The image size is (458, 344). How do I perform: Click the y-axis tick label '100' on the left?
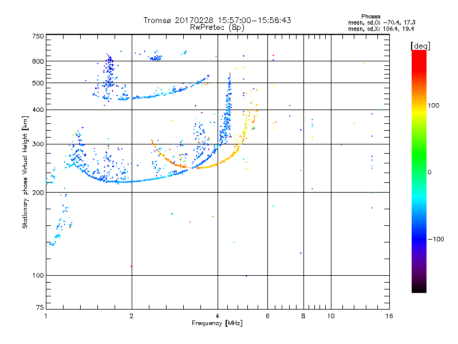[x=38, y=275]
